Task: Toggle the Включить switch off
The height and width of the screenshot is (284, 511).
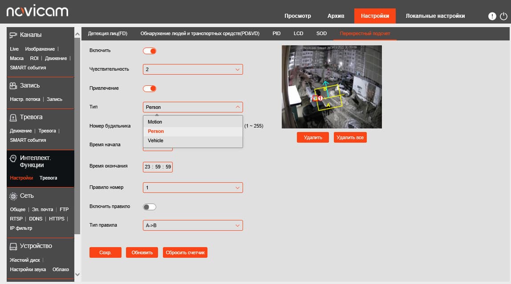Action: (x=150, y=51)
